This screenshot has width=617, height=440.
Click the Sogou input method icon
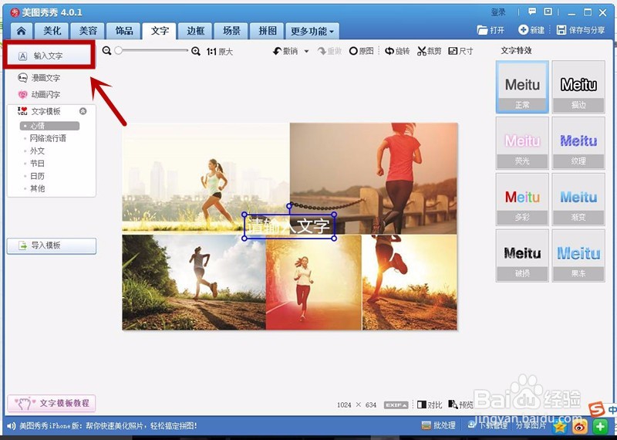pos(596,410)
